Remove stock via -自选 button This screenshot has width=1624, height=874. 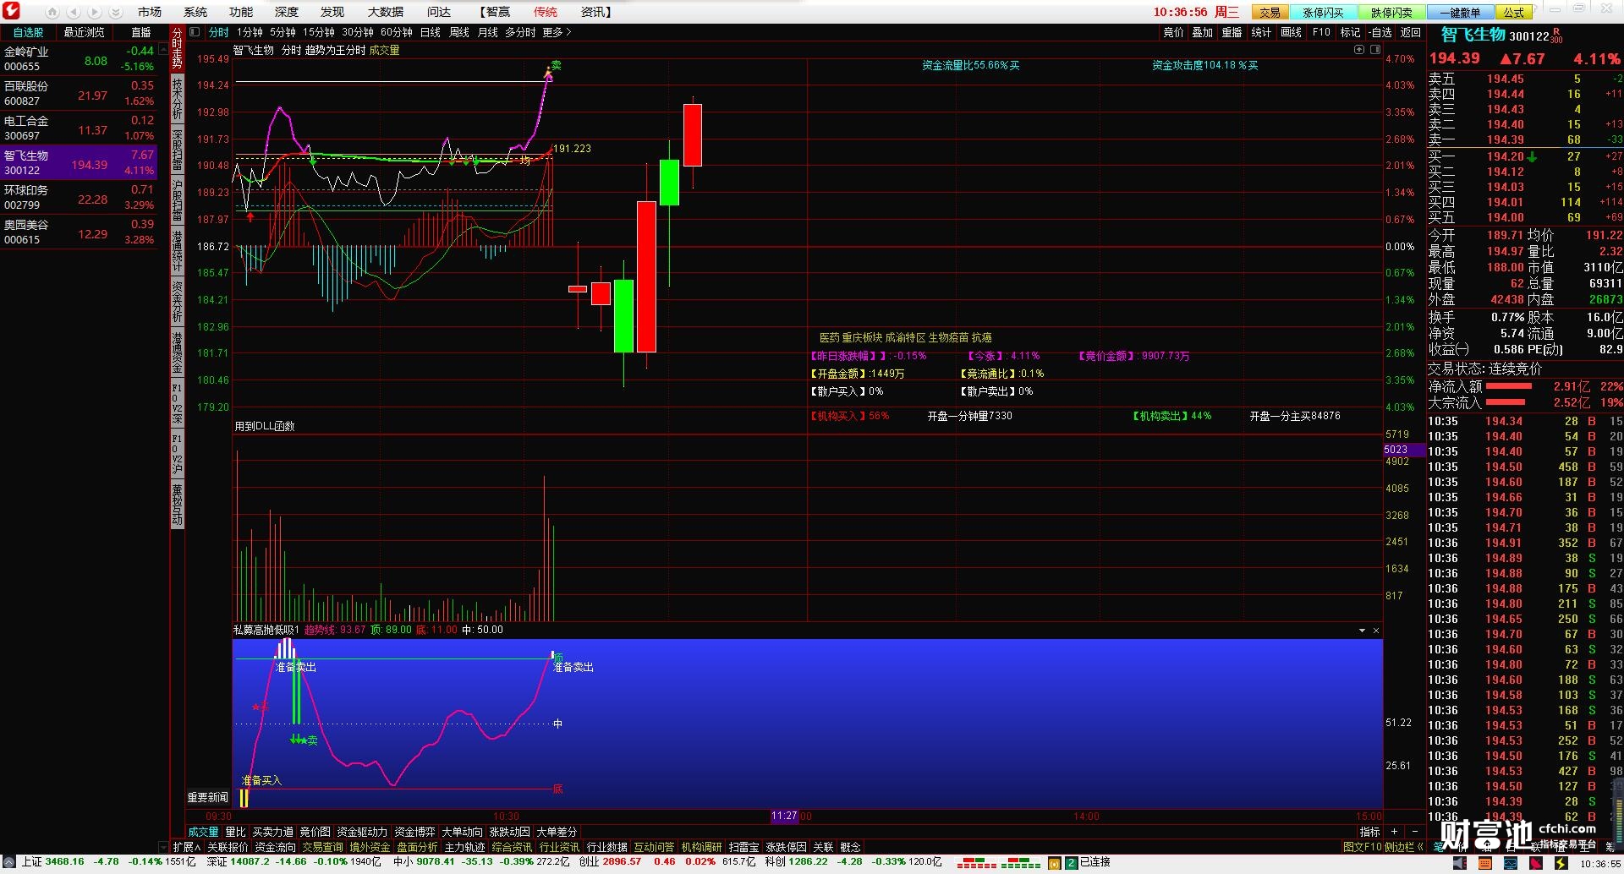click(x=1380, y=32)
